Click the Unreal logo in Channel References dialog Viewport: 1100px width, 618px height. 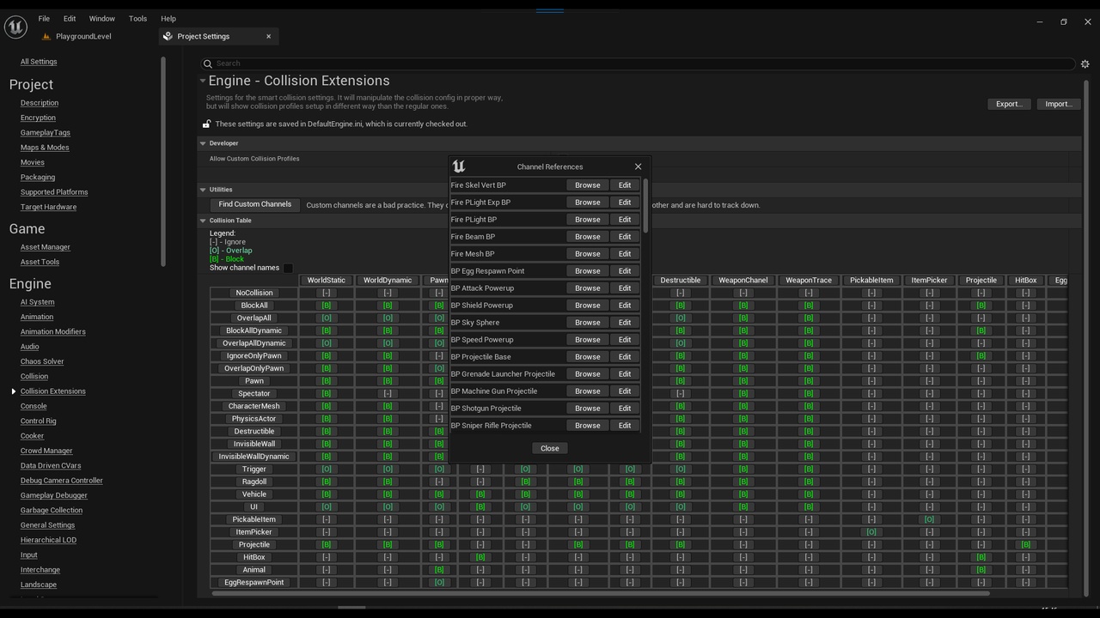(458, 167)
